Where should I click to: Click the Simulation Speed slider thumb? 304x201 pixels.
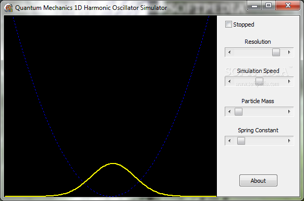pyautogui.click(x=259, y=82)
